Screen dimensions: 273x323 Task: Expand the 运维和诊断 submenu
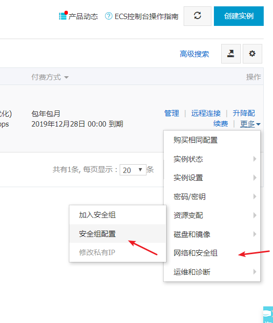(212, 272)
